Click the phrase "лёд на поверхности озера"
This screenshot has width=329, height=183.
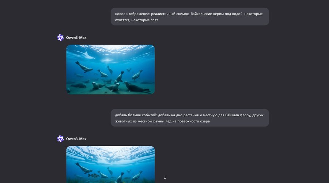tap(188, 121)
